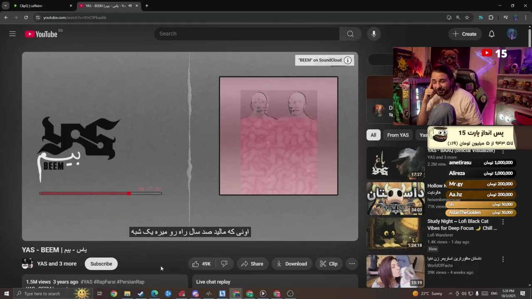This screenshot has width=532, height=299.
Task: Click the Lofi Wanderer channel name
Action: click(440, 235)
